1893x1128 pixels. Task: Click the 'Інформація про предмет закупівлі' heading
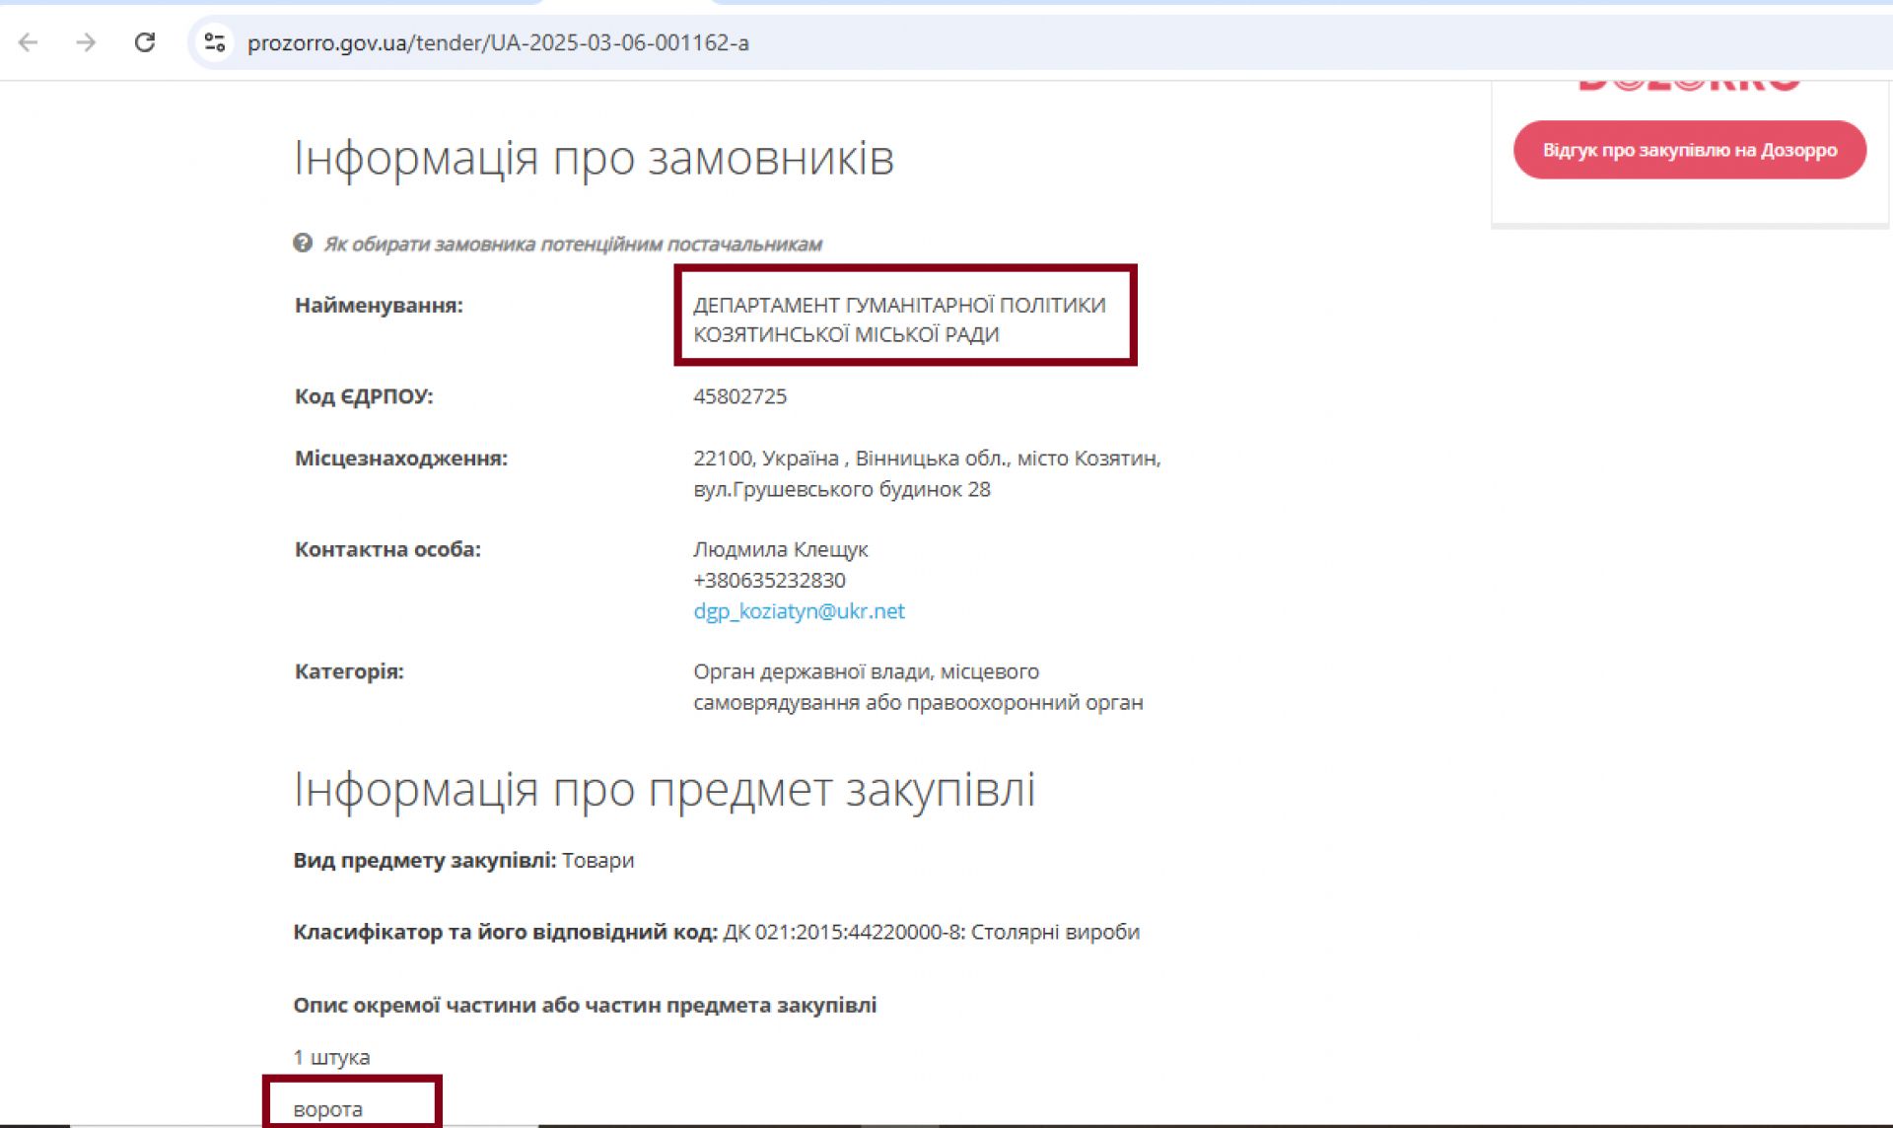[664, 789]
